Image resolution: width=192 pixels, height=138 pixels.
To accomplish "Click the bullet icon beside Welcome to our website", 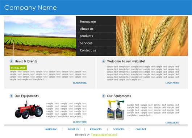I will pos(104,61).
